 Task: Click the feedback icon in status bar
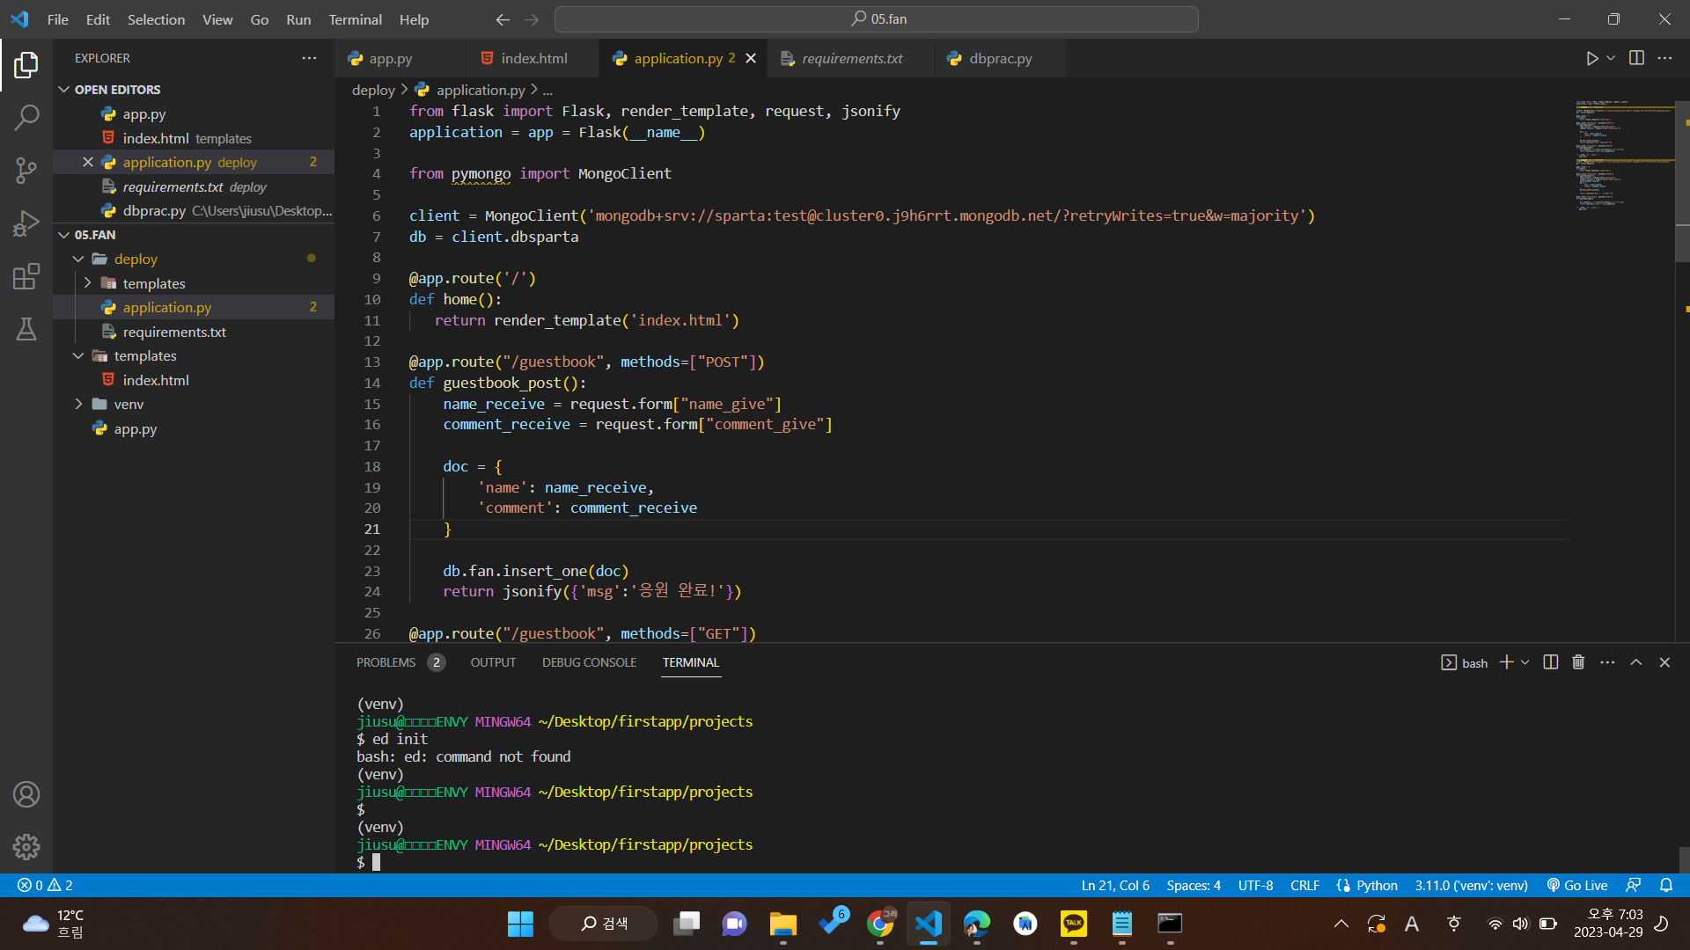point(1634,886)
